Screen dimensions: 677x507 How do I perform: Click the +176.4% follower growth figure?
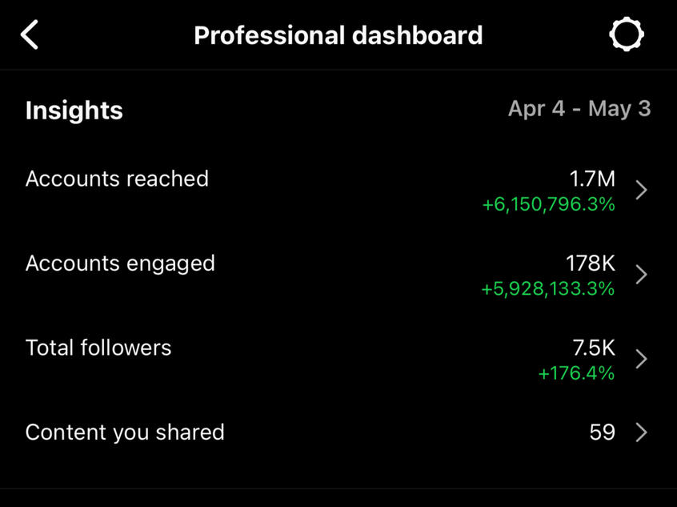[576, 373]
